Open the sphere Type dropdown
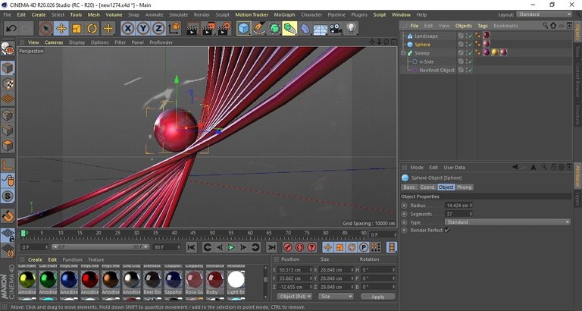This screenshot has width=582, height=311. click(x=508, y=222)
